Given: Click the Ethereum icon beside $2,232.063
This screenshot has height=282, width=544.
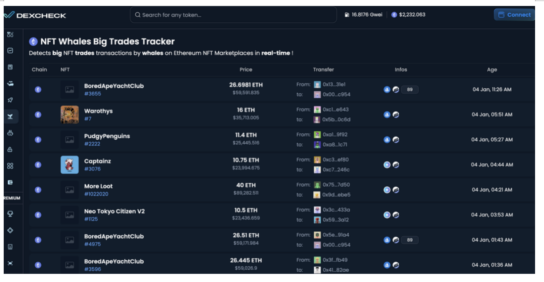Looking at the screenshot, I should 394,15.
